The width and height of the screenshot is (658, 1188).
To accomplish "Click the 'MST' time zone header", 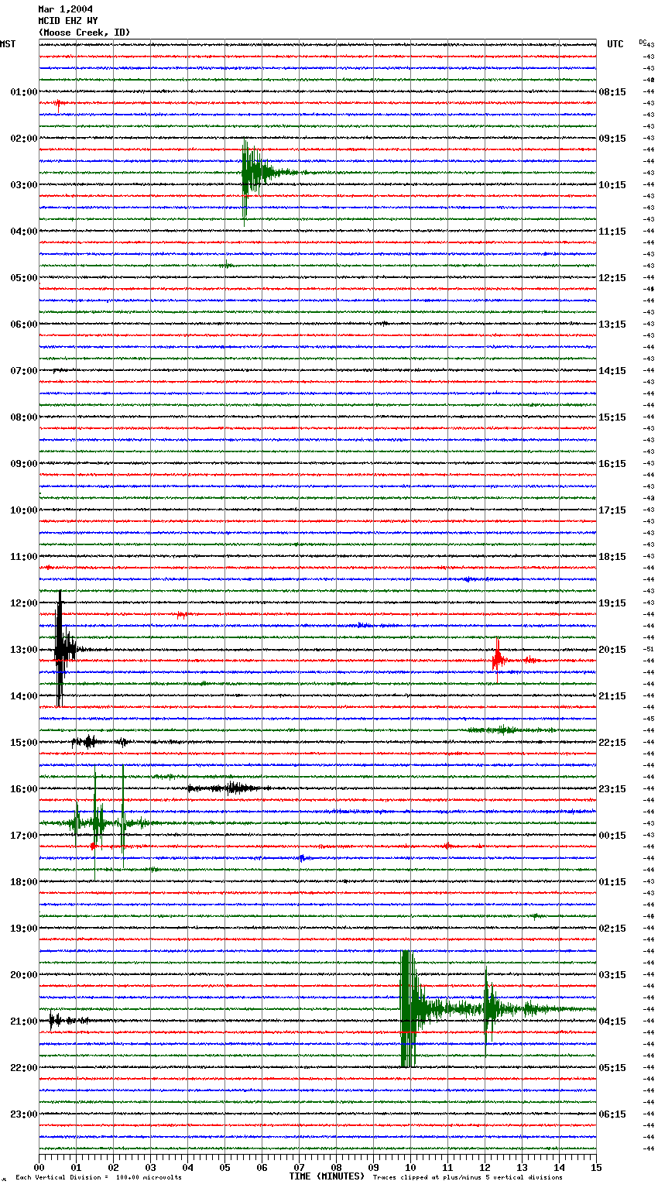I will [8, 44].
